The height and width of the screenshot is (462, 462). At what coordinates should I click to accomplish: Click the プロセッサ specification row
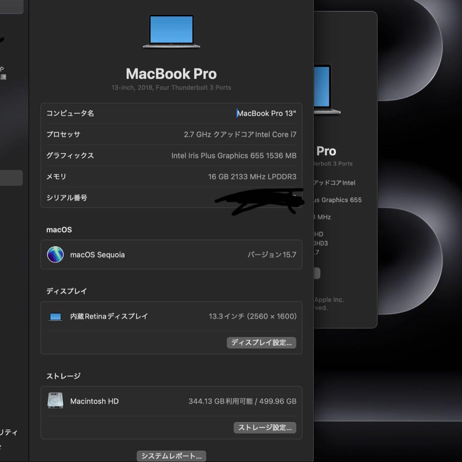[171, 134]
